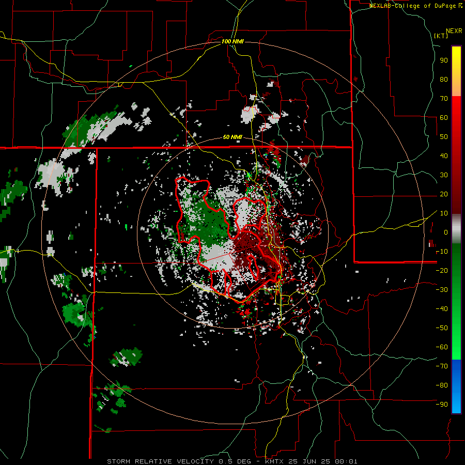465x465 pixels.
Task: Click the -30 value on velocity scale
Action: [x=442, y=290]
